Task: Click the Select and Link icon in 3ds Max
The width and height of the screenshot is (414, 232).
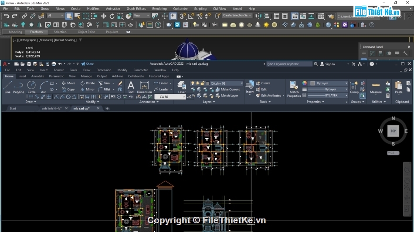Action: (x=24, y=16)
